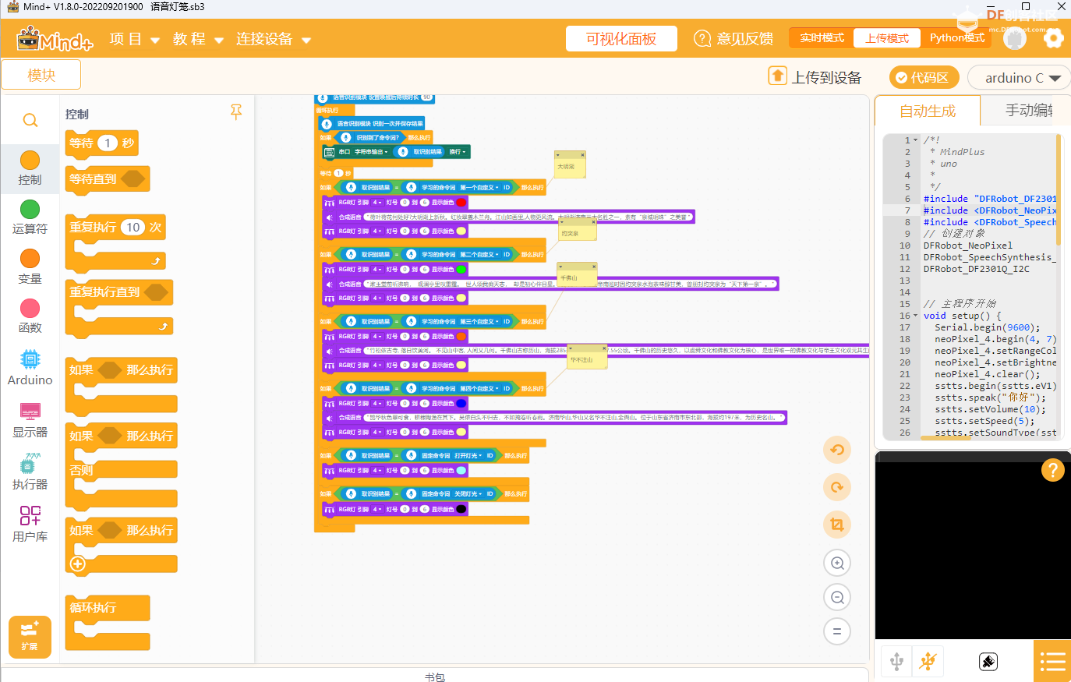Open the 函数 functions category
Viewport: 1071px width, 682px height.
click(x=30, y=316)
